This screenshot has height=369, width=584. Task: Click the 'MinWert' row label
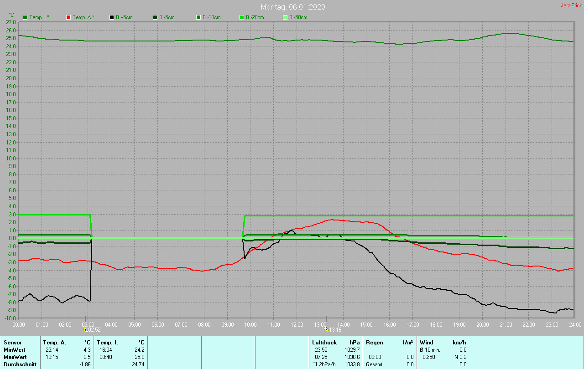pos(15,349)
